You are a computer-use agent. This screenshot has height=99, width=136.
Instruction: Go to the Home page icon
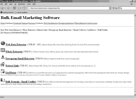(x=24, y=8)
